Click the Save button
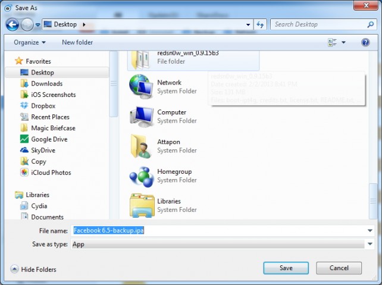This screenshot has height=285, width=382. pos(286,268)
